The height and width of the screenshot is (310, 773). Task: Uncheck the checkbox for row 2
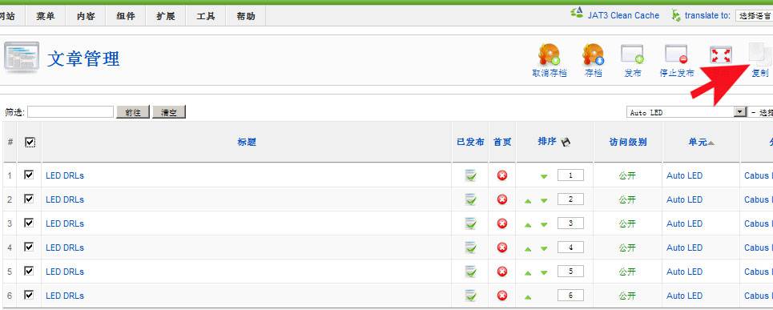point(29,199)
